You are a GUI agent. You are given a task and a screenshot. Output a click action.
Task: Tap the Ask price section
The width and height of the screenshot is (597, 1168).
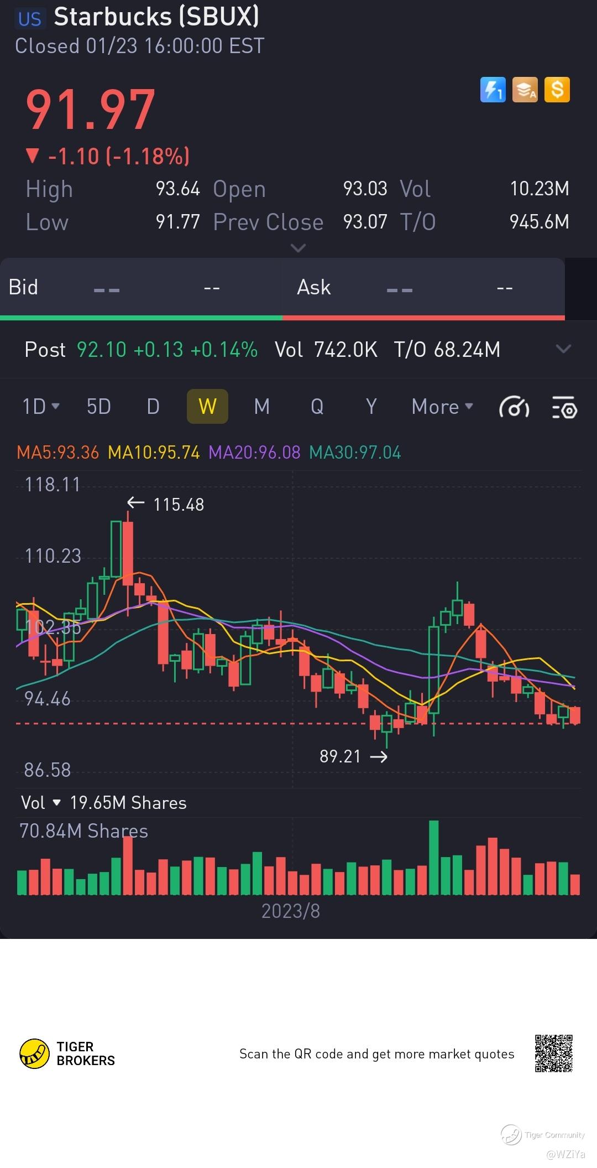click(423, 288)
